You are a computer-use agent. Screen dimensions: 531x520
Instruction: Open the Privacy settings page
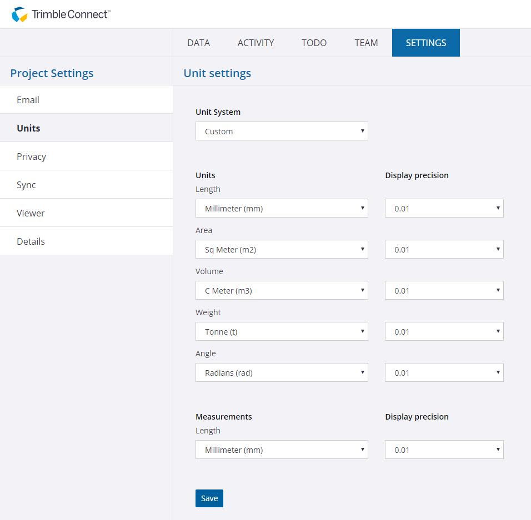pyautogui.click(x=31, y=156)
